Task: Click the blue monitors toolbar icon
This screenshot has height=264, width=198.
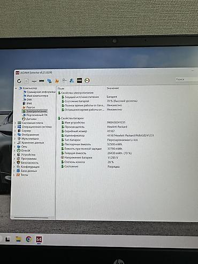Action: point(49,81)
